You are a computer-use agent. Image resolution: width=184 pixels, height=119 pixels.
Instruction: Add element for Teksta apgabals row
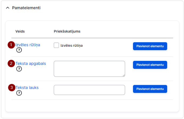(150, 65)
